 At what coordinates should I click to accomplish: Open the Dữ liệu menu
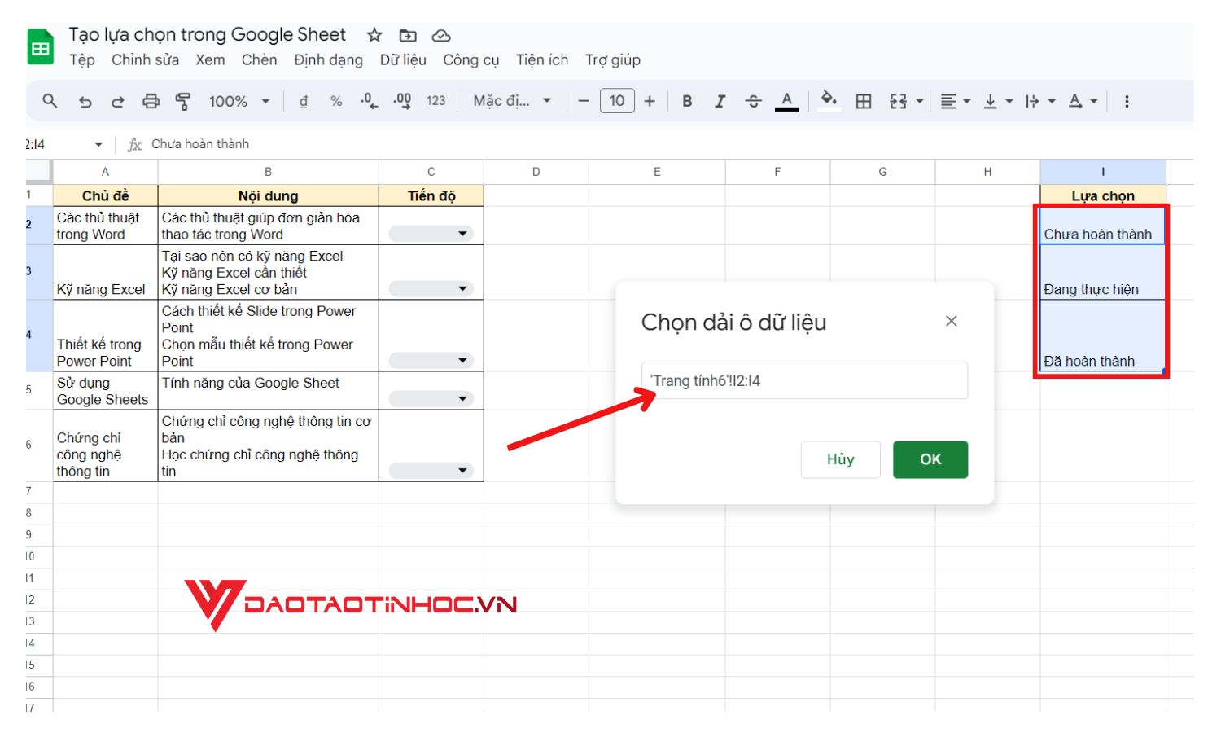(403, 59)
